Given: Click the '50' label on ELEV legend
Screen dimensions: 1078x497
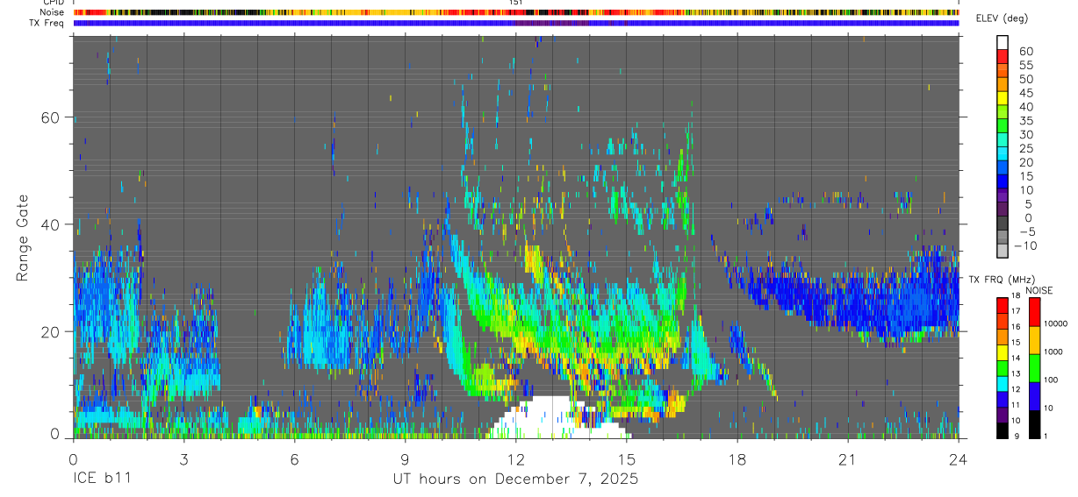Looking at the screenshot, I should (1025, 79).
